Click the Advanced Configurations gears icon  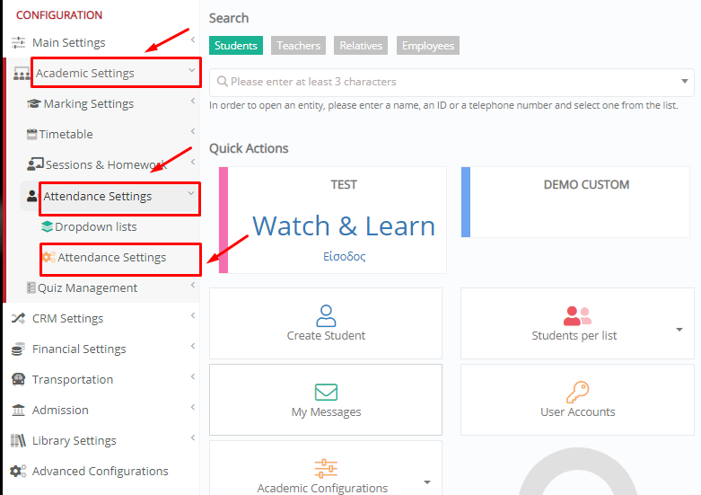18,471
